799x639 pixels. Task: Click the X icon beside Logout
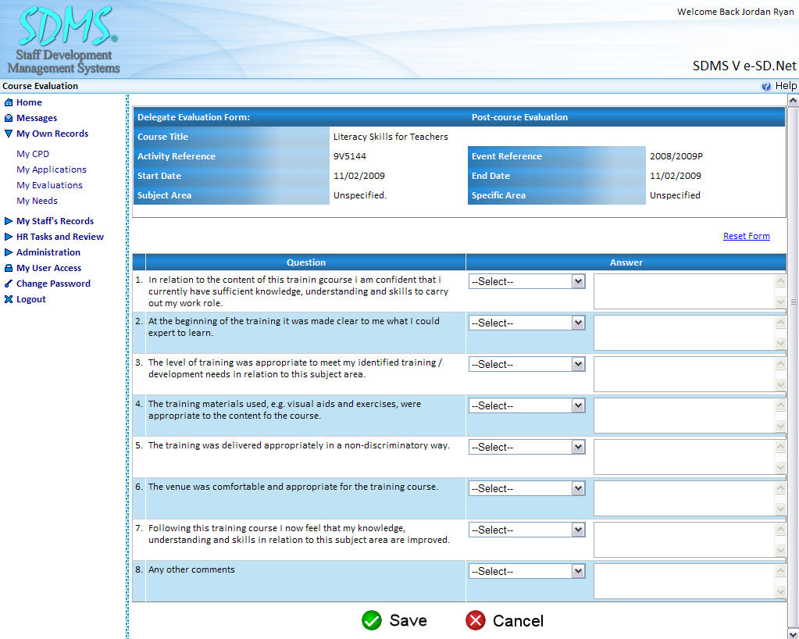8,300
